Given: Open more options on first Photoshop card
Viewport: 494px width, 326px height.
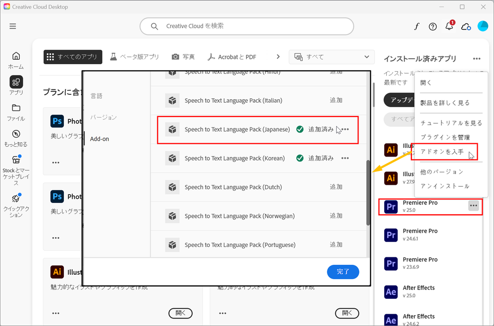Looking at the screenshot, I should tap(56, 163).
